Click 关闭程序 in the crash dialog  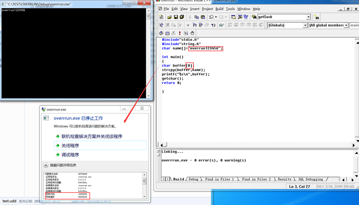click(100, 145)
